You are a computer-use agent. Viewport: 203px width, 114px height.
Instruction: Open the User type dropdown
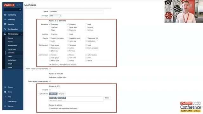55,16
